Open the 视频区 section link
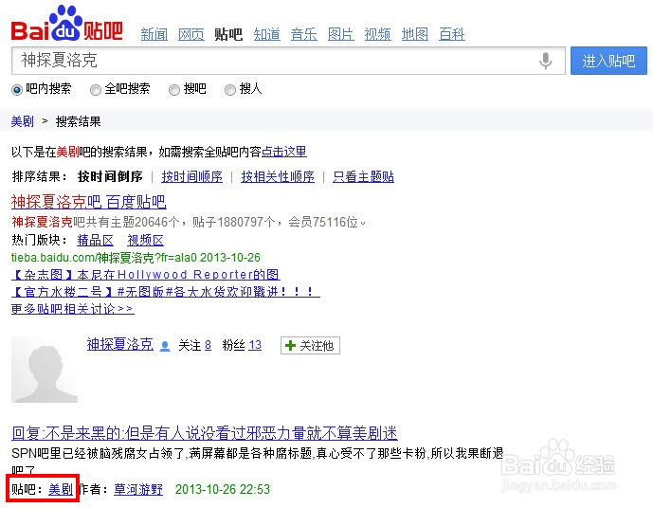The image size is (653, 508). coord(145,241)
